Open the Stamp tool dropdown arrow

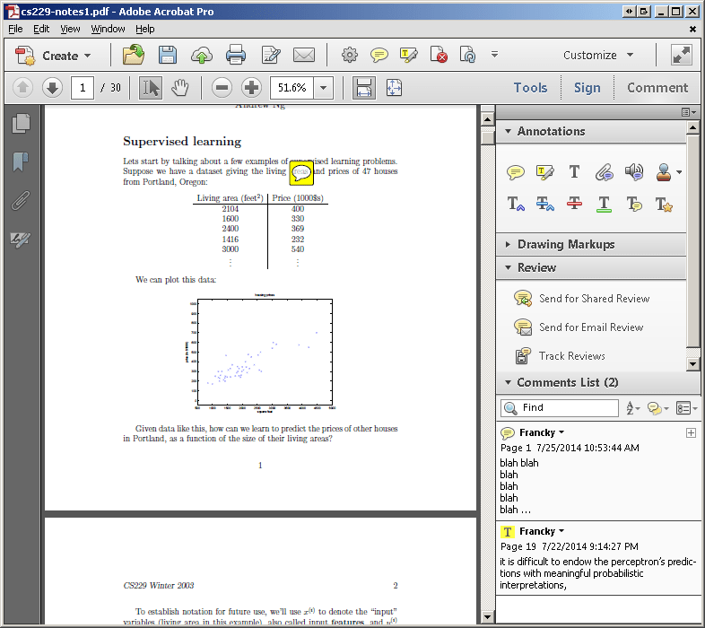pos(679,172)
